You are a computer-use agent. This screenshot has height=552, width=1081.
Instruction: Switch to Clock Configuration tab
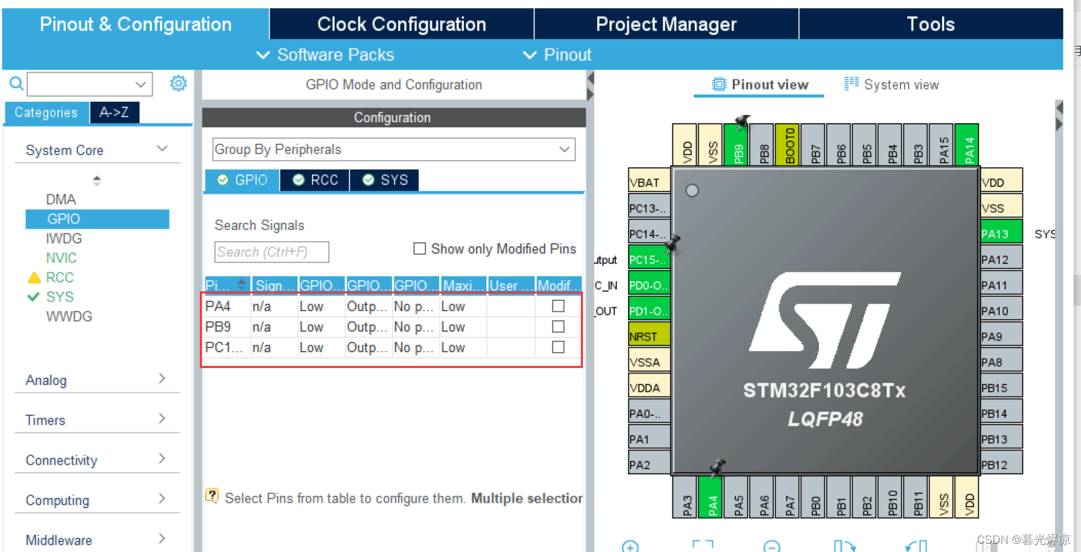pos(402,24)
